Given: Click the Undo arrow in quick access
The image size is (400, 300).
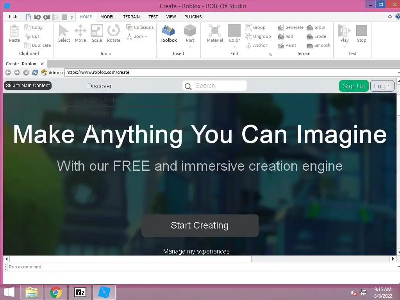Looking at the screenshot, I should [37, 17].
